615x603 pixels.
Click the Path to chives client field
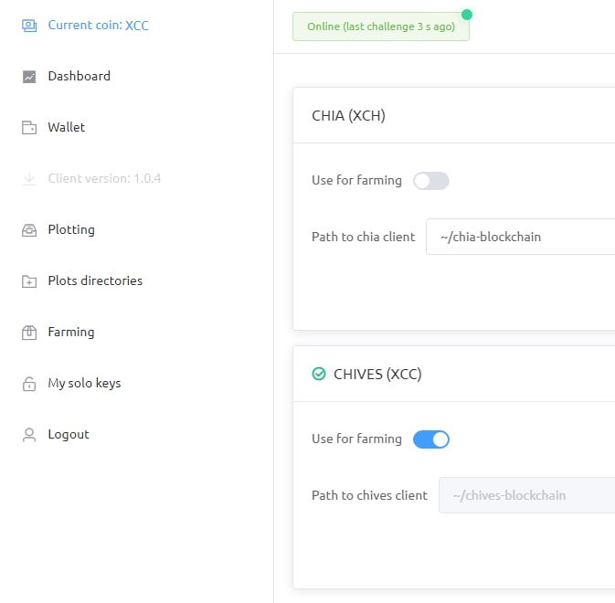(x=526, y=495)
